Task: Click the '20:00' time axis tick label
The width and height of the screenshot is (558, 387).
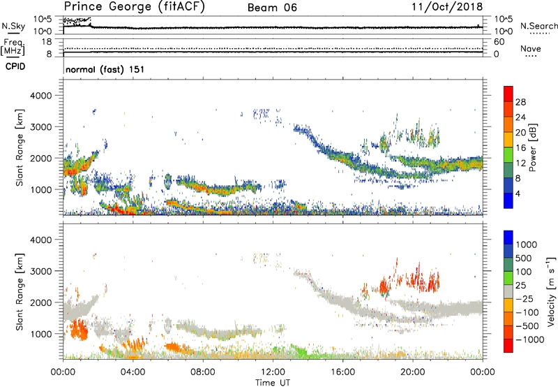Action: (x=413, y=372)
